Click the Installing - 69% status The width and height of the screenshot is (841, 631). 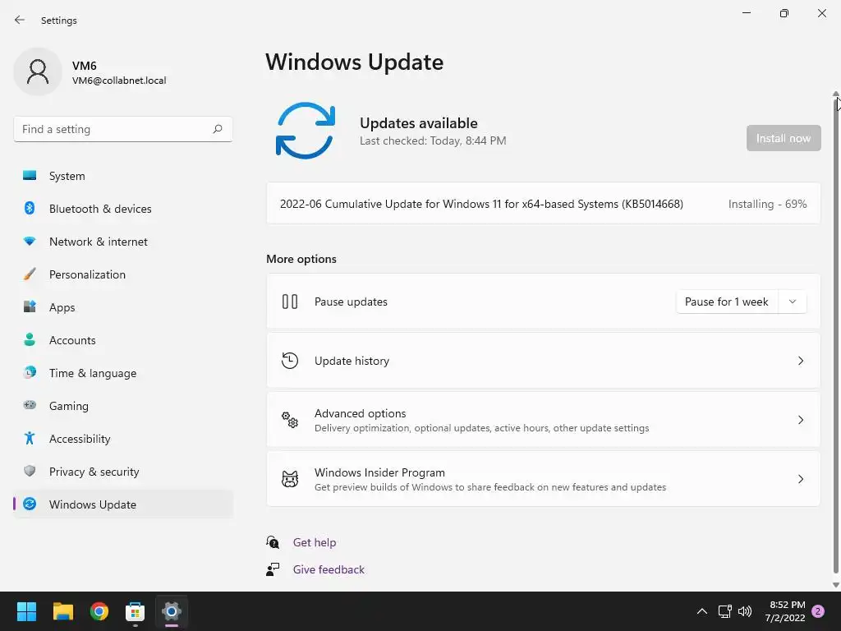pos(767,204)
